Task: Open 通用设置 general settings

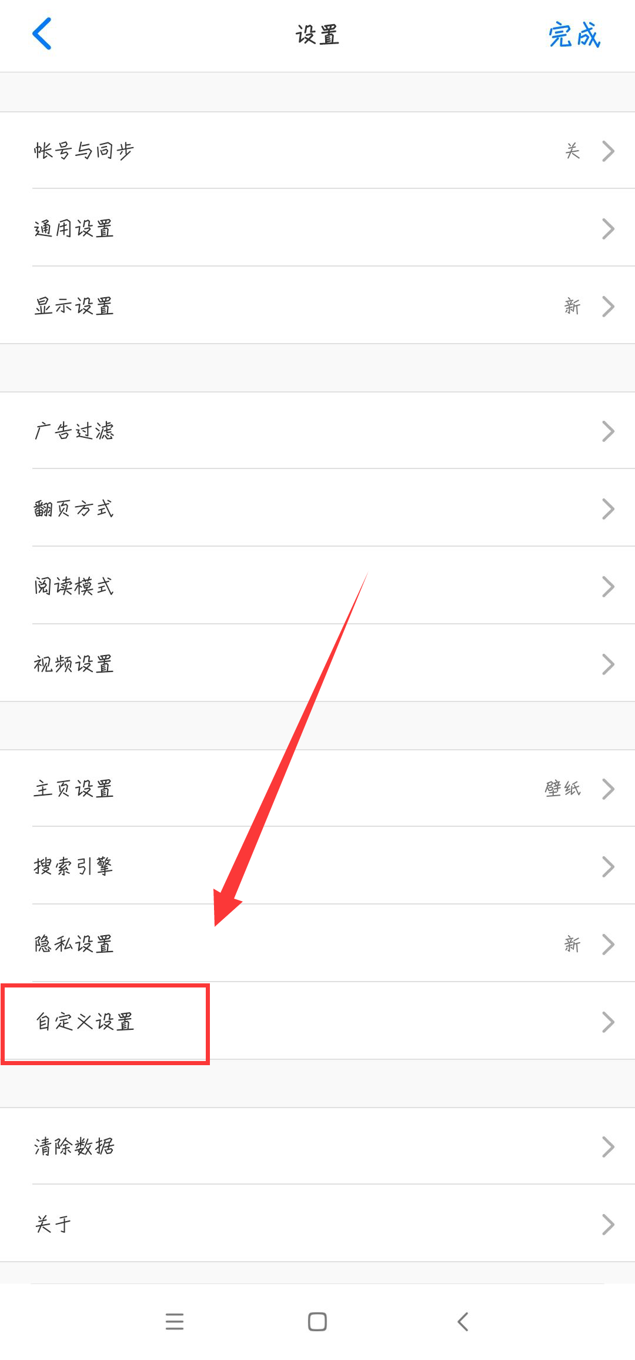Action: pos(317,228)
